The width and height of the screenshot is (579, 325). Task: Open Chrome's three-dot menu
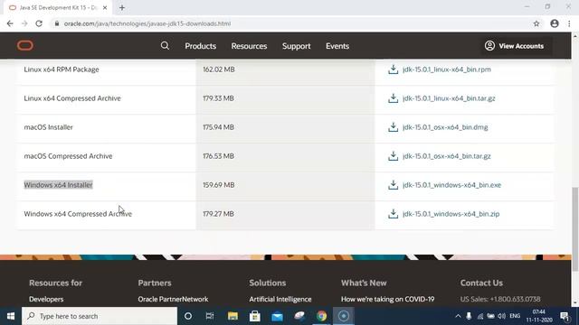pyautogui.click(x=569, y=23)
